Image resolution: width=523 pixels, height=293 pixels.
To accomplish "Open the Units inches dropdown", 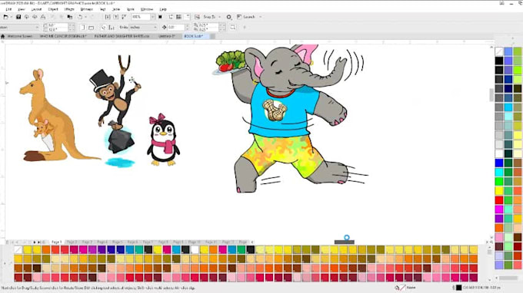I will pyautogui.click(x=143, y=28).
